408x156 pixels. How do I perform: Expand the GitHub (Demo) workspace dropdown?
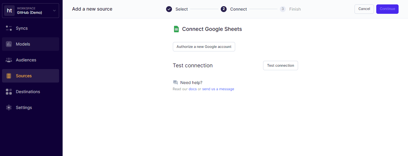[x=54, y=11]
